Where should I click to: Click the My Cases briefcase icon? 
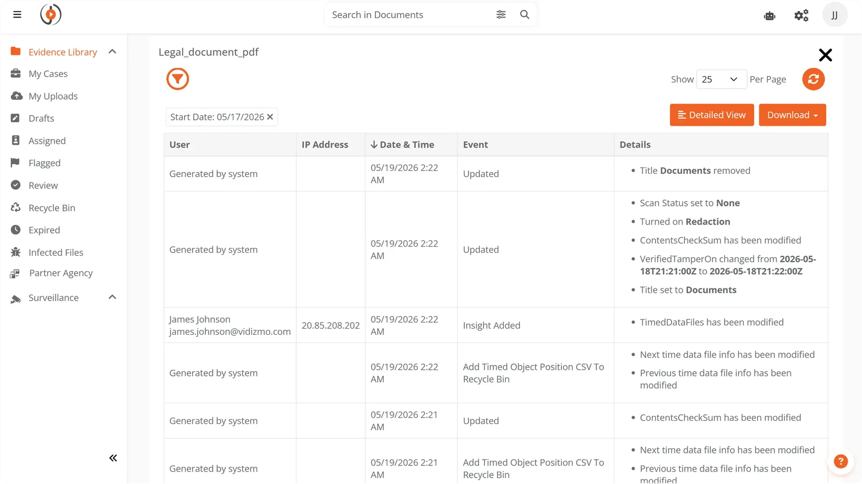click(x=16, y=73)
